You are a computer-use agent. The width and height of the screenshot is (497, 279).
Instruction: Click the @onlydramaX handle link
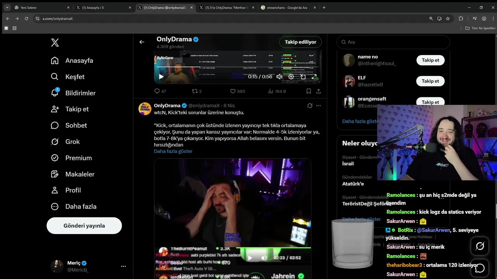click(204, 105)
